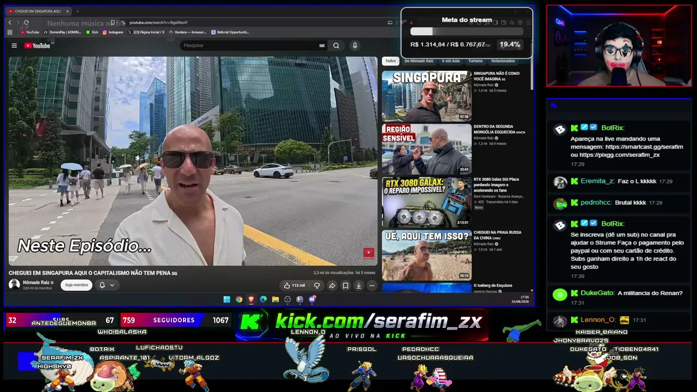Open the Referral Opportunities bookmark
The width and height of the screenshot is (697, 392).
pyautogui.click(x=230, y=32)
